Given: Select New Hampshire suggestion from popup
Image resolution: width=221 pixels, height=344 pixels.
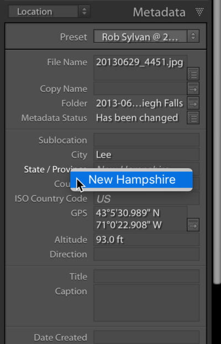Looking at the screenshot, I should pos(131,179).
